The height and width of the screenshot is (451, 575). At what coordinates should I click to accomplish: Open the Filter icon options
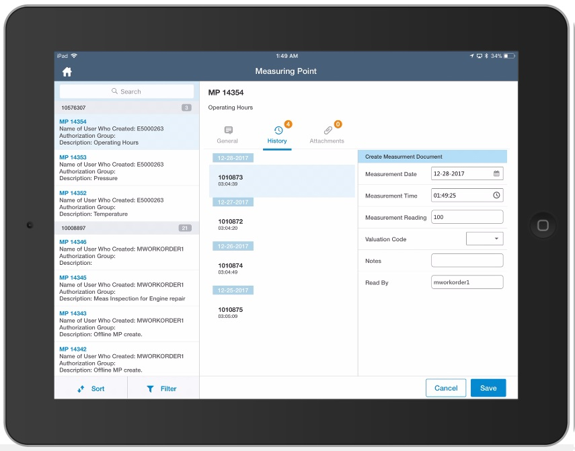[x=149, y=388]
